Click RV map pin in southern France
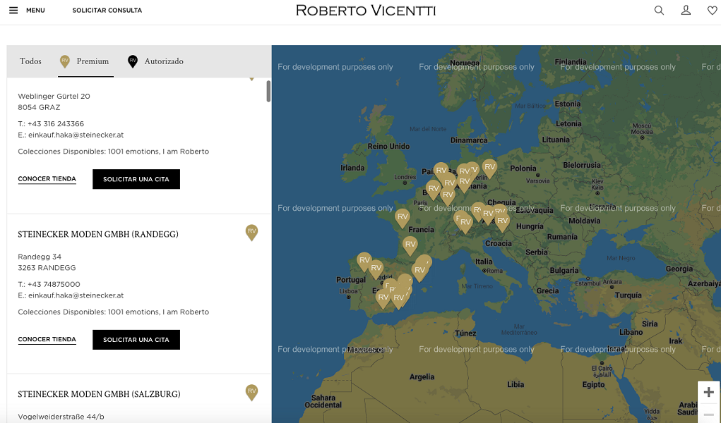This screenshot has height=423, width=721. coord(410,245)
